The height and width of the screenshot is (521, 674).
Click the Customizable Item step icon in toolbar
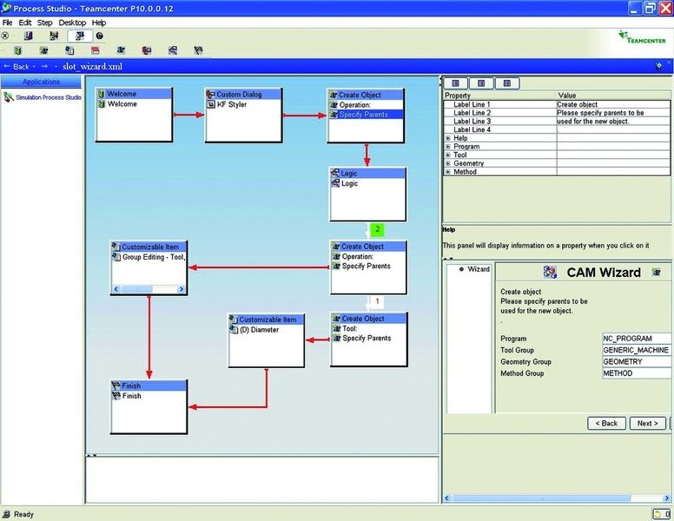click(69, 50)
